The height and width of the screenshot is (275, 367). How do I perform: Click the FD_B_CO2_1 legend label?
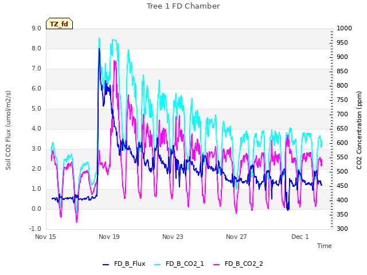[x=185, y=264]
